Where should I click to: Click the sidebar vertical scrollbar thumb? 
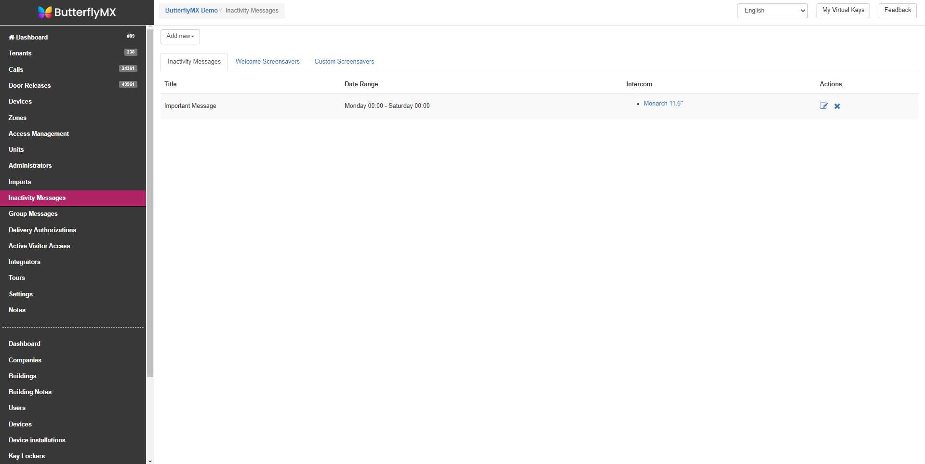point(150,203)
